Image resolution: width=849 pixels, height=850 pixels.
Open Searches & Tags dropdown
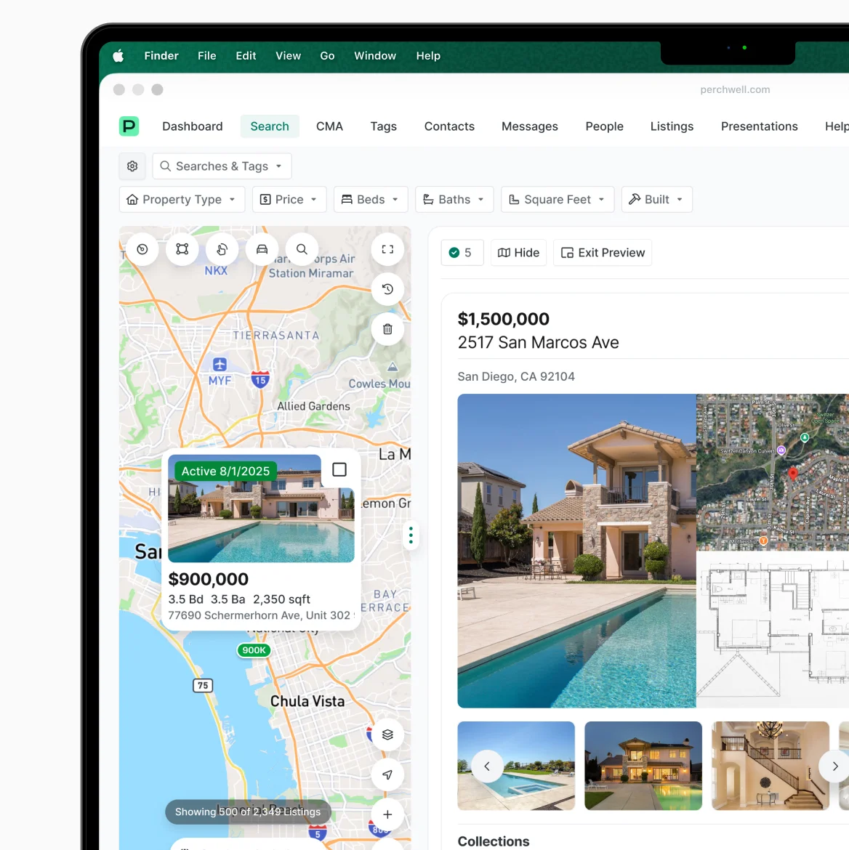coord(222,166)
